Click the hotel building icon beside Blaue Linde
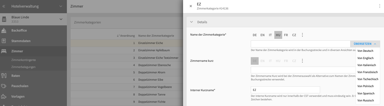This screenshot has height=106, width=384. (4, 19)
